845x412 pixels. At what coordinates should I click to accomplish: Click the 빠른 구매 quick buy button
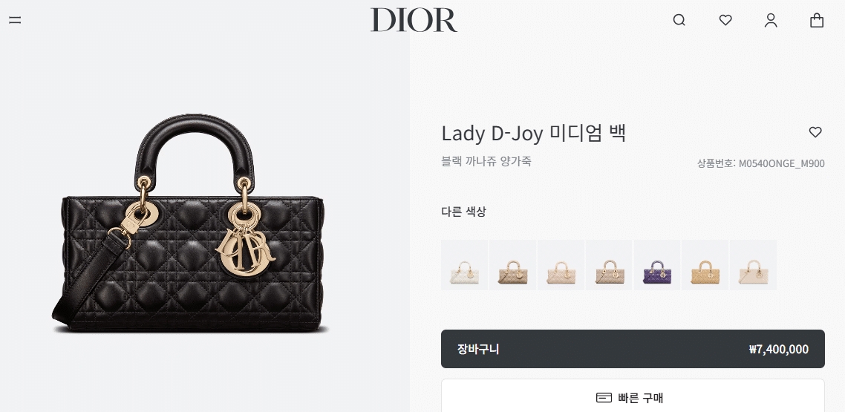[x=633, y=397]
